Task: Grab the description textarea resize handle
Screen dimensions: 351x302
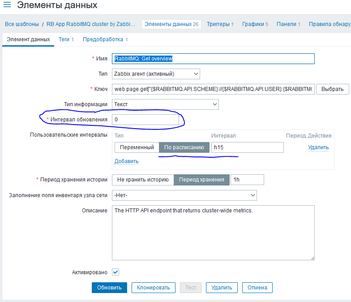Action: pyautogui.click(x=312, y=258)
